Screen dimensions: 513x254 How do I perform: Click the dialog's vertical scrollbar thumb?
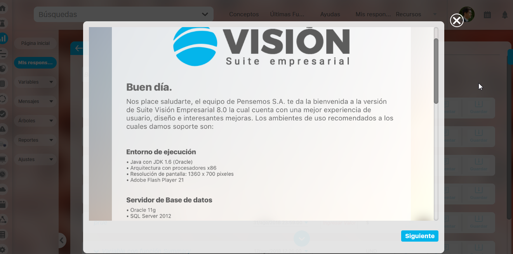point(436,71)
